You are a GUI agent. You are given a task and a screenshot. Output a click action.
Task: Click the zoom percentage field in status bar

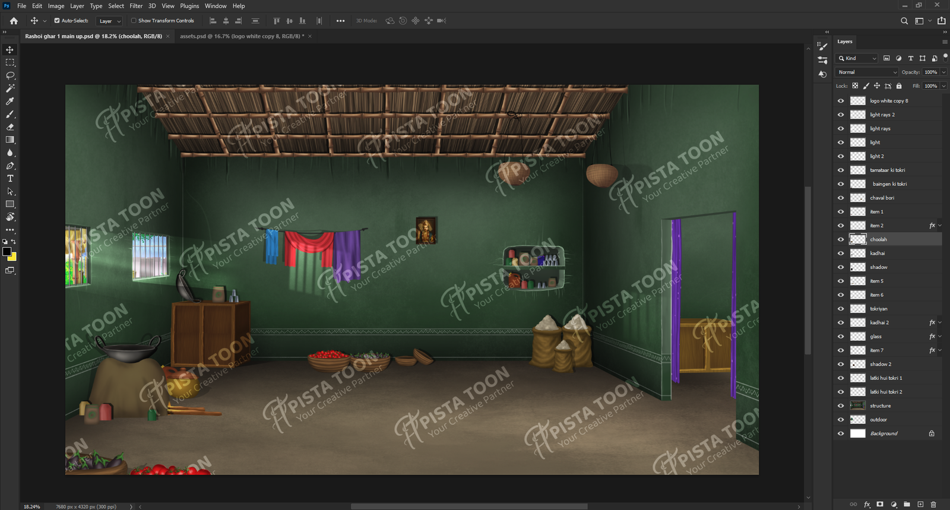point(32,506)
